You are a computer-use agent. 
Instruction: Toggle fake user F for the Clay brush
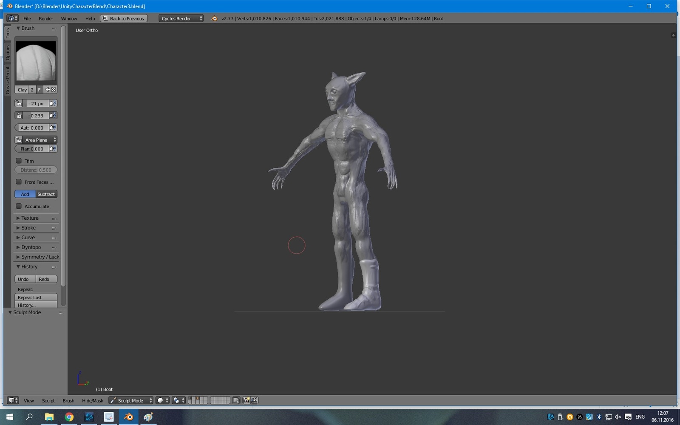40,90
